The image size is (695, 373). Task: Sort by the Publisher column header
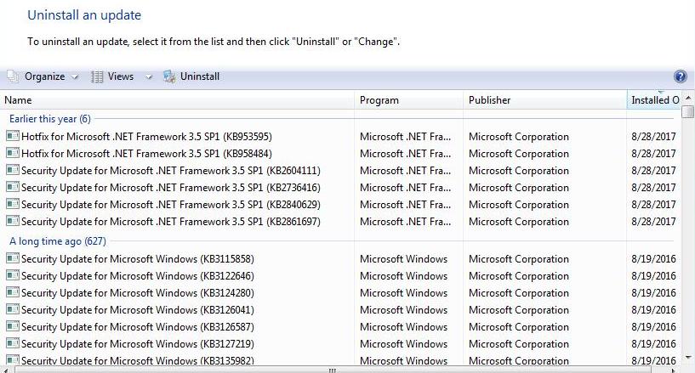click(x=544, y=100)
